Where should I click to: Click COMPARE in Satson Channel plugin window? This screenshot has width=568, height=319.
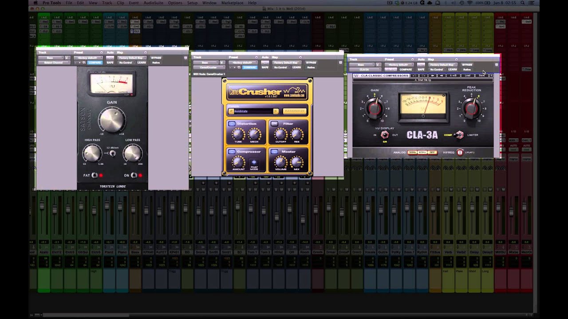95,62
